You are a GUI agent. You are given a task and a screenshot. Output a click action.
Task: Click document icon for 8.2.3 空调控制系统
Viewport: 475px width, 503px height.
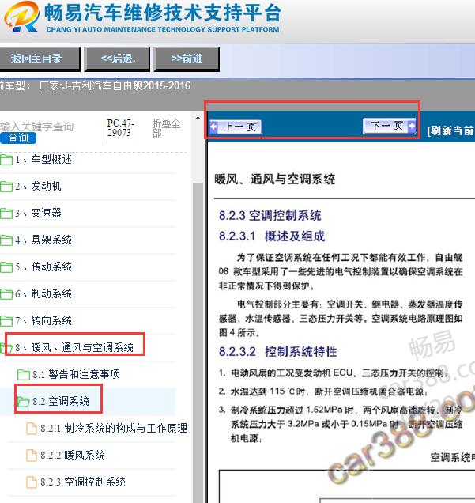pyautogui.click(x=32, y=482)
